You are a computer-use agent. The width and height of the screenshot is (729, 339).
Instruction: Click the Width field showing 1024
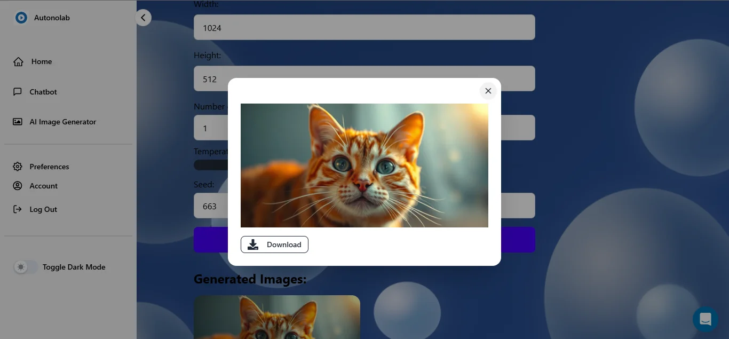(364, 27)
